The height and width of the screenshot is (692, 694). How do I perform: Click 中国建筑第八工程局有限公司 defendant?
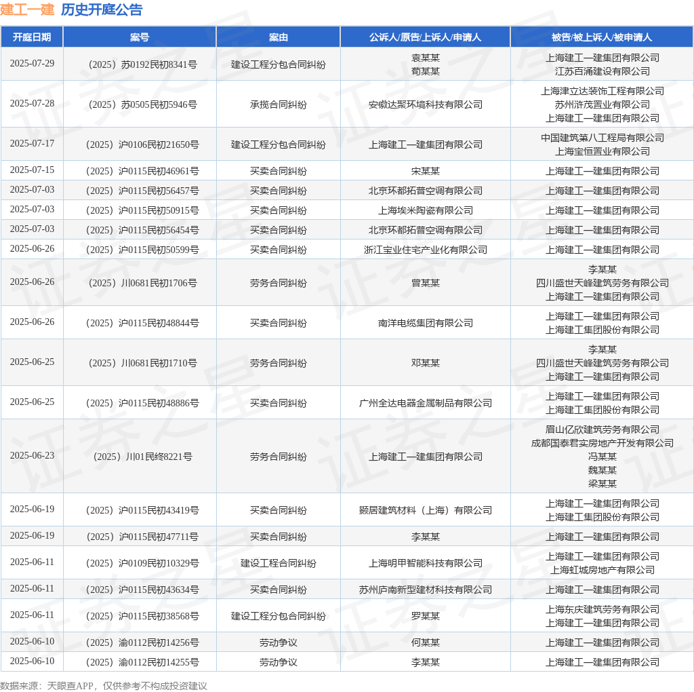tap(602, 138)
